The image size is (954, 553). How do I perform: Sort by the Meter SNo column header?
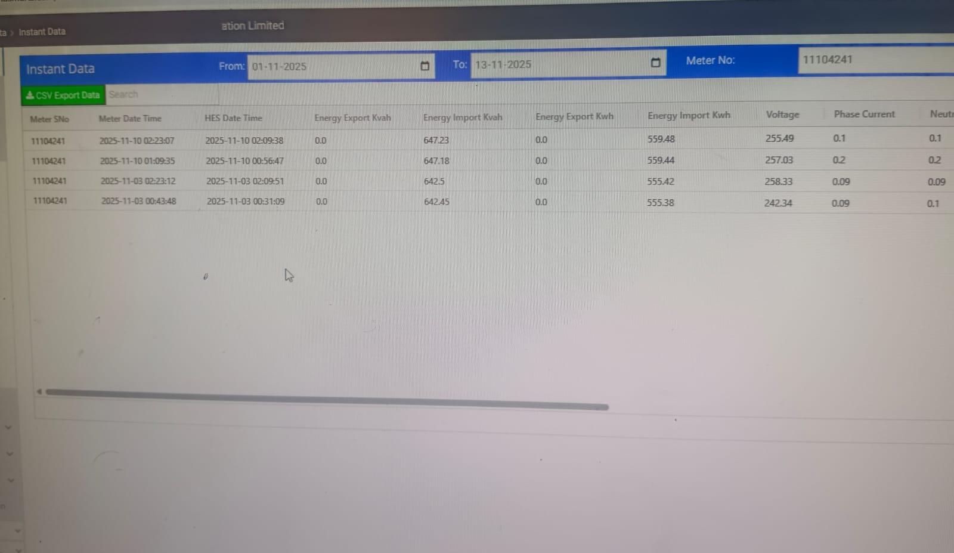point(49,119)
